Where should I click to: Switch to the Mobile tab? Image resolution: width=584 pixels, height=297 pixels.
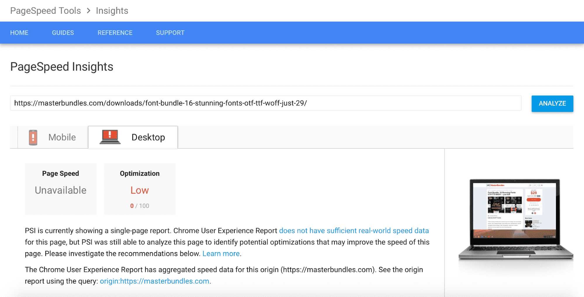(x=53, y=137)
